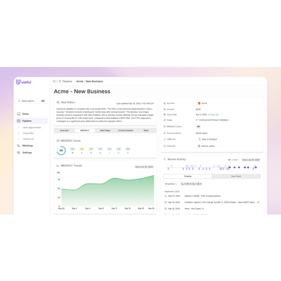Open Deals from the sidebar
This screenshot has height=281, width=281.
point(25,114)
